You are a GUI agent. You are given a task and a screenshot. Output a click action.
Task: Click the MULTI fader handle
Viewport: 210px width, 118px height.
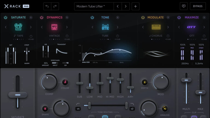[186, 80]
